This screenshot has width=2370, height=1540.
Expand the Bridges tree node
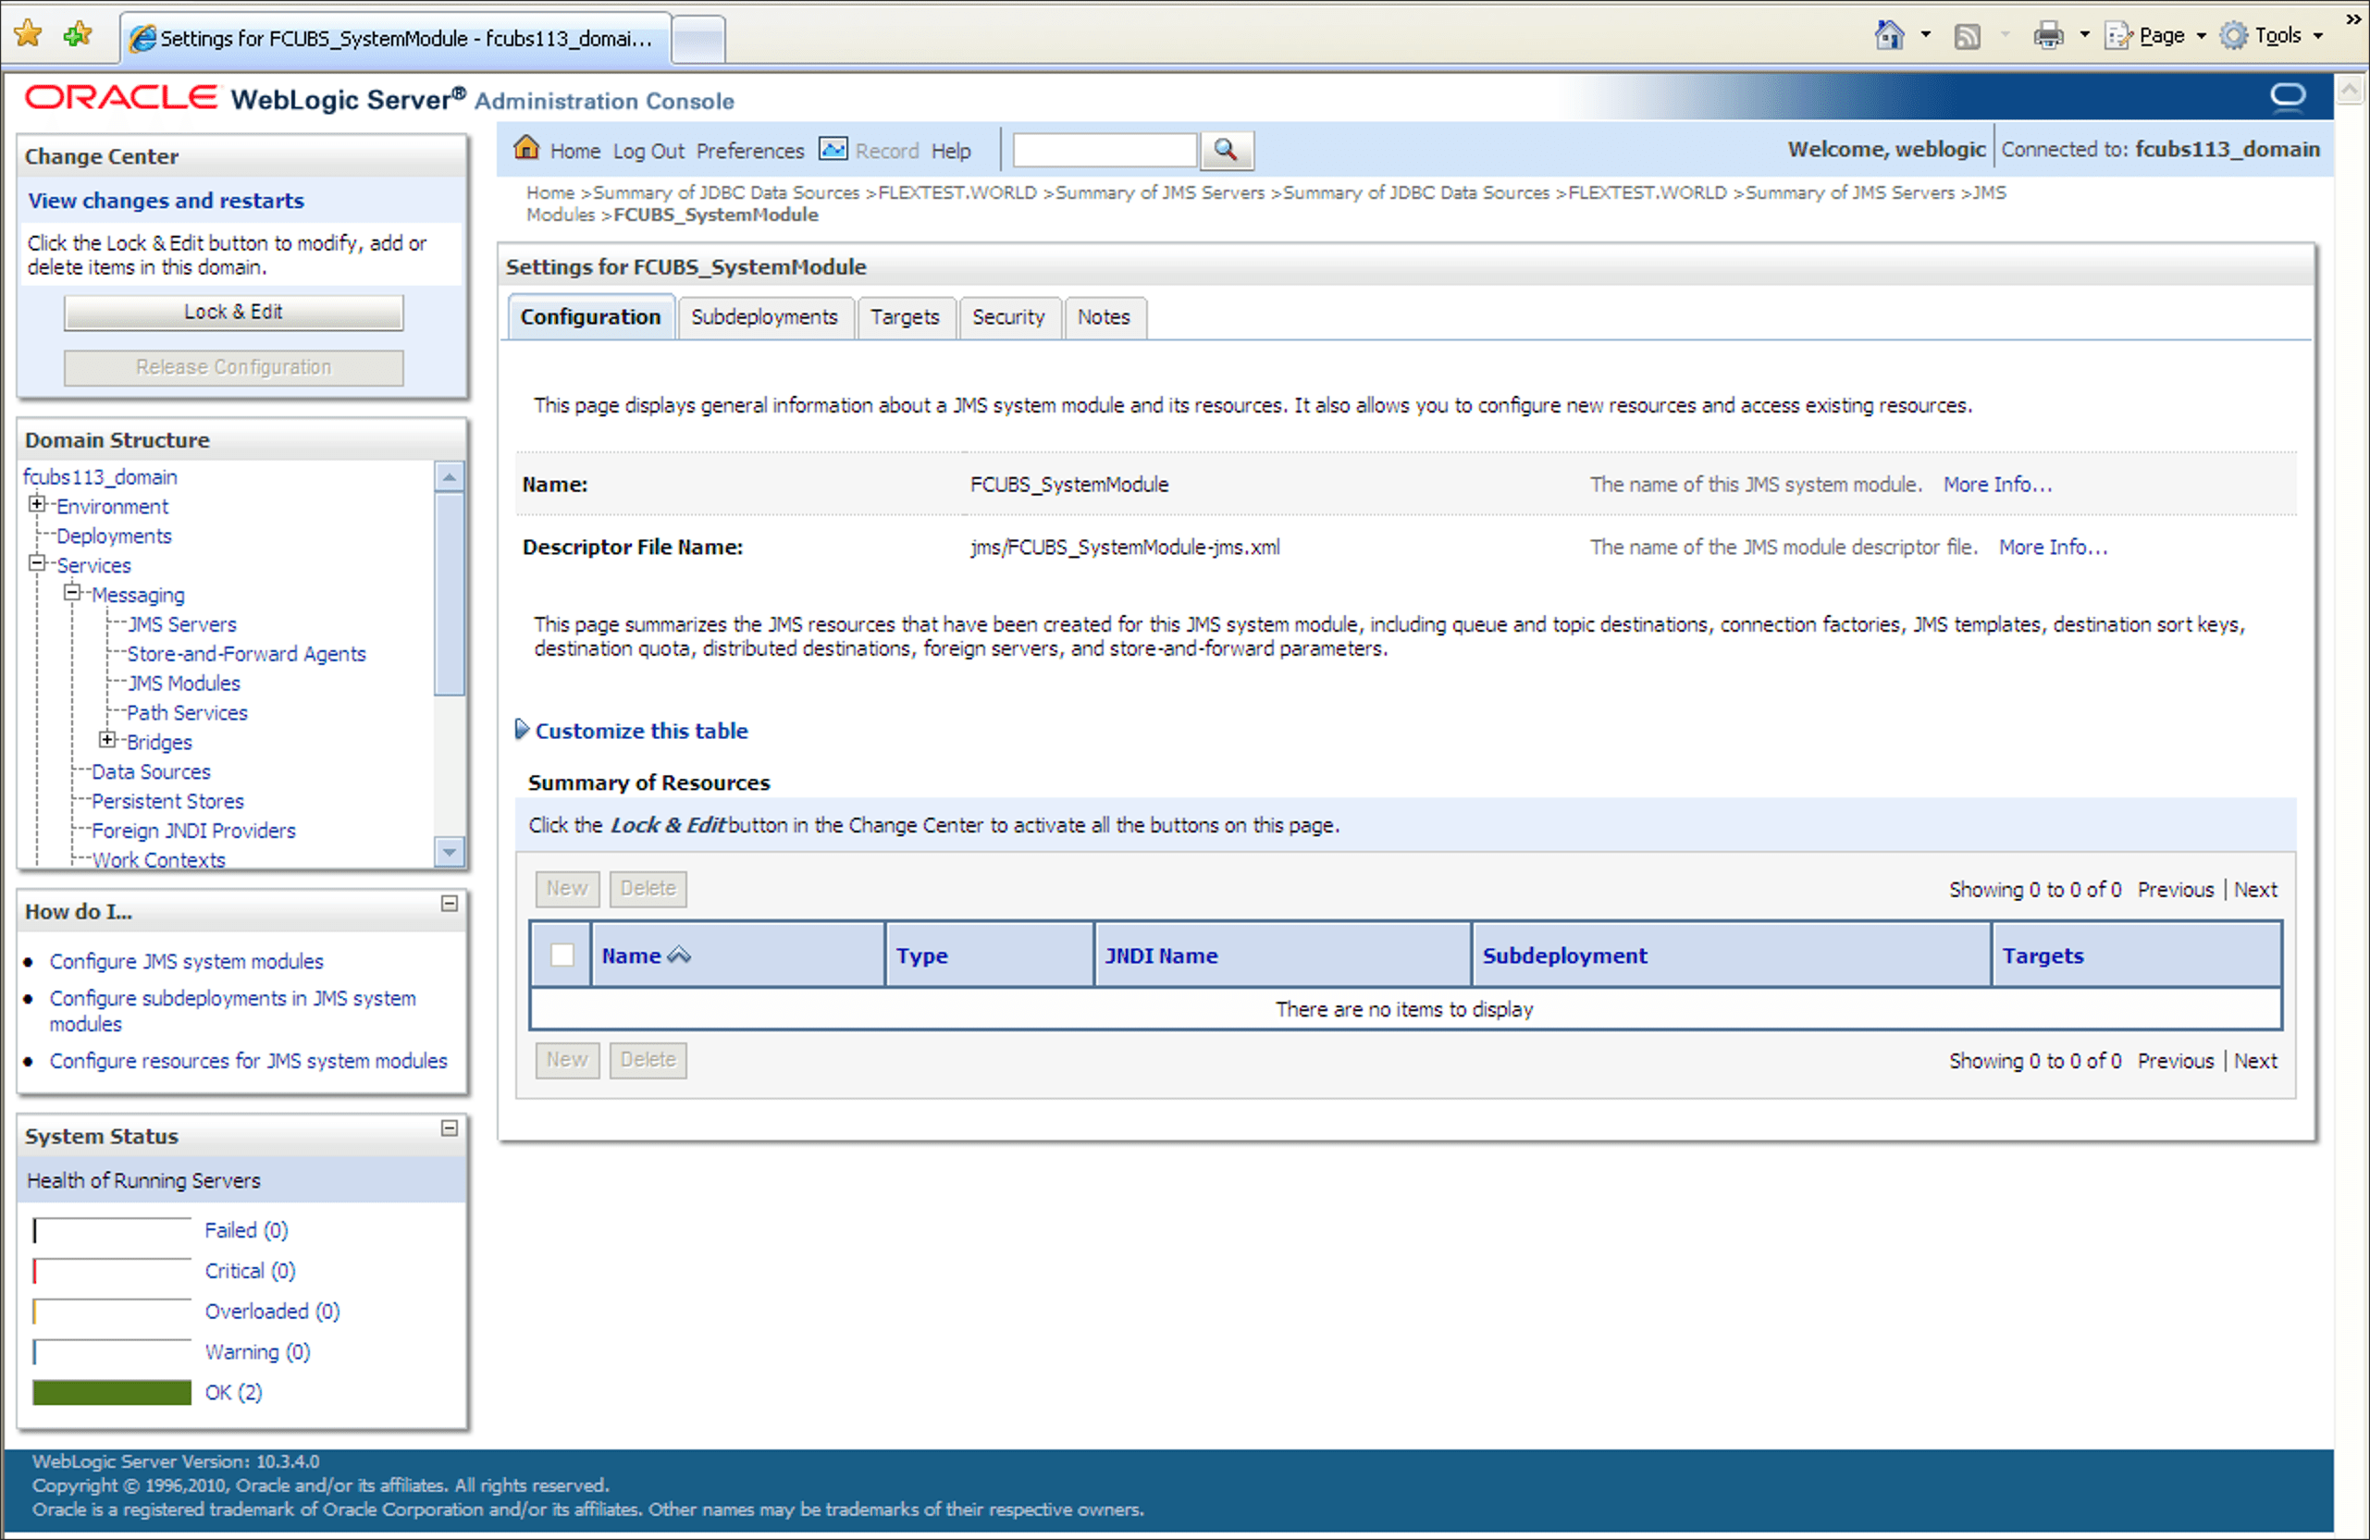pyautogui.click(x=107, y=741)
